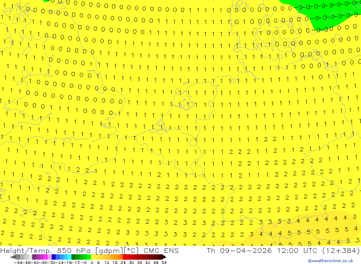Click the '12' tick label under the colour scale
Image resolution: width=361 pixels, height=264 pixels.
(x=106, y=263)
